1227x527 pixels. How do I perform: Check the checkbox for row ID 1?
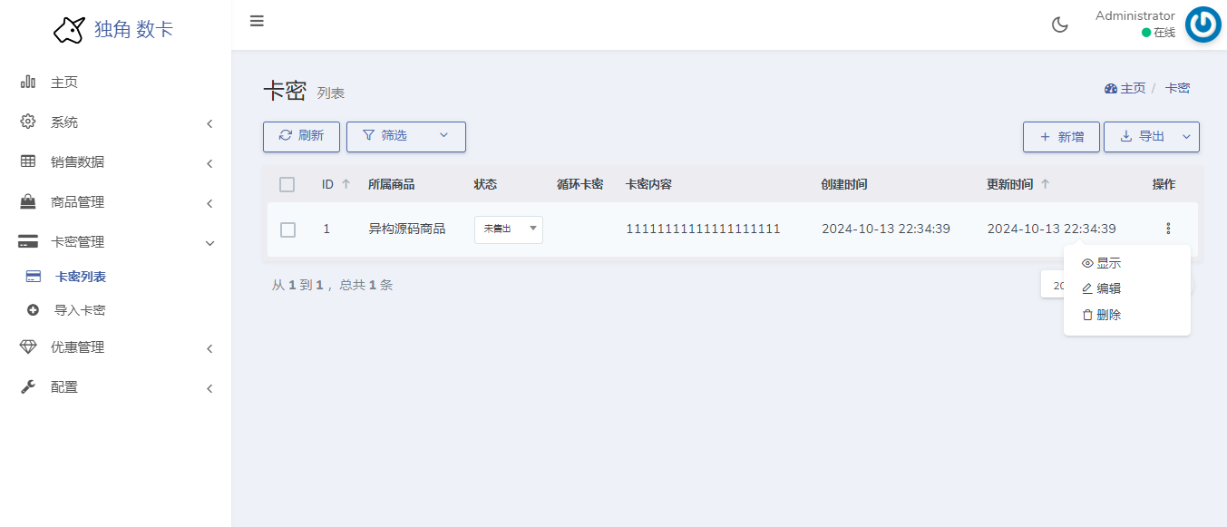[x=287, y=229]
